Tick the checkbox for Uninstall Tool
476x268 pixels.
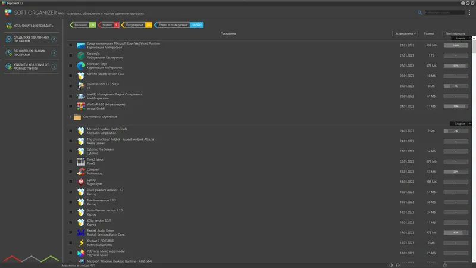tap(70, 86)
